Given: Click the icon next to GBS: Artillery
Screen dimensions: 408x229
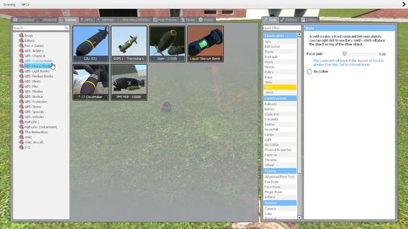Looking at the screenshot, I should pyautogui.click(x=21, y=51).
